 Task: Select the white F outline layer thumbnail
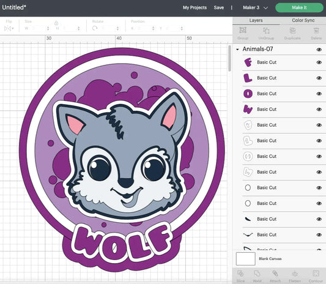point(248,125)
